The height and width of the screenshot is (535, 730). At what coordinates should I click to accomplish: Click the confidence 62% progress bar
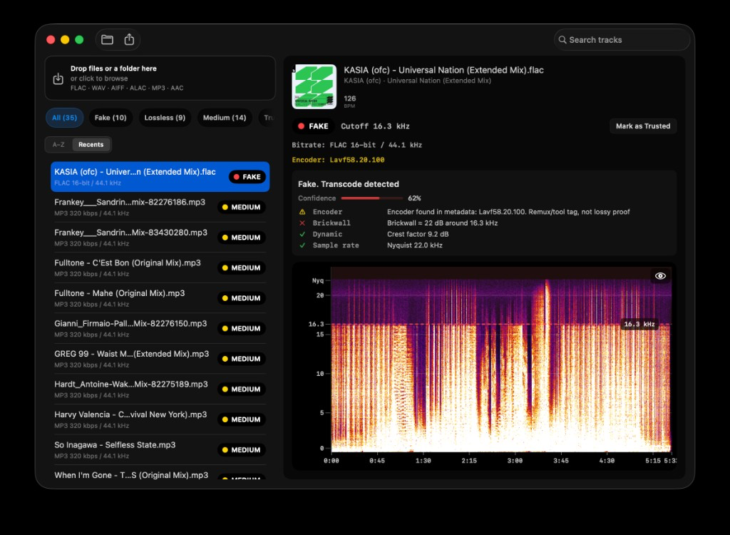pos(371,198)
